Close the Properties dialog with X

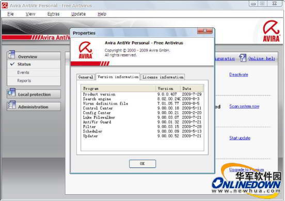tap(205, 30)
